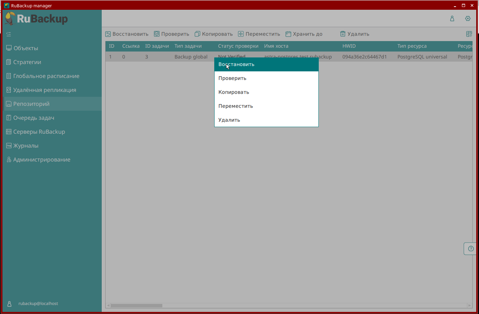Sort by HWID column header

[x=349, y=46]
